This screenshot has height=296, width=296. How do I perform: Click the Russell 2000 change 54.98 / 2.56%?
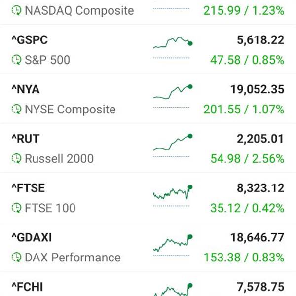(247, 158)
